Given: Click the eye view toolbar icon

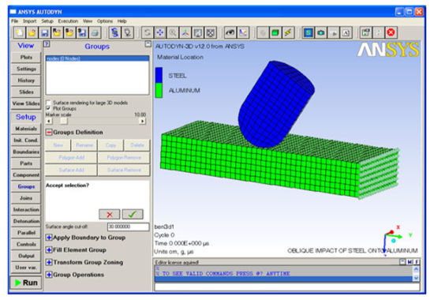Looking at the screenshot, I should tap(230, 32).
